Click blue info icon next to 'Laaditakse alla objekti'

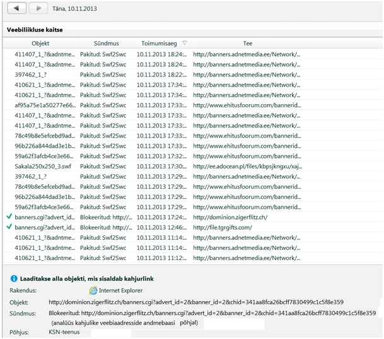tap(14, 278)
